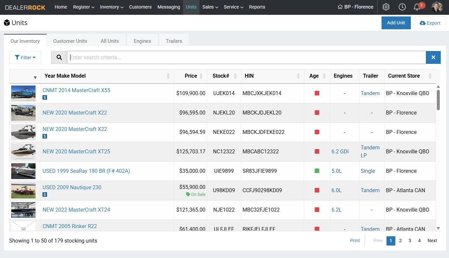
Task: Go to page 3
Action: click(410, 241)
